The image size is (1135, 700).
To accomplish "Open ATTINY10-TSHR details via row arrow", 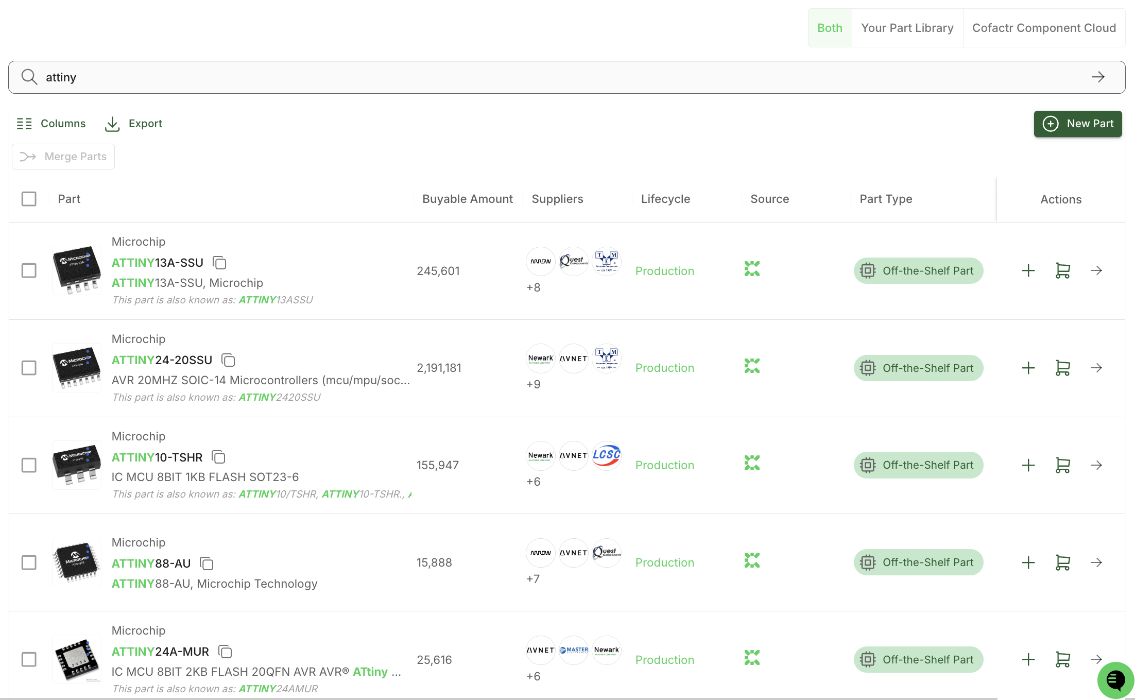I will coord(1096,465).
